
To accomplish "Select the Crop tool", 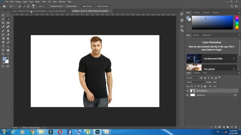I will click(x=3, y=23).
